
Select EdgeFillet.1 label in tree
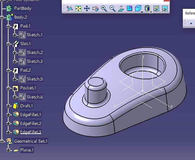coord(31,115)
